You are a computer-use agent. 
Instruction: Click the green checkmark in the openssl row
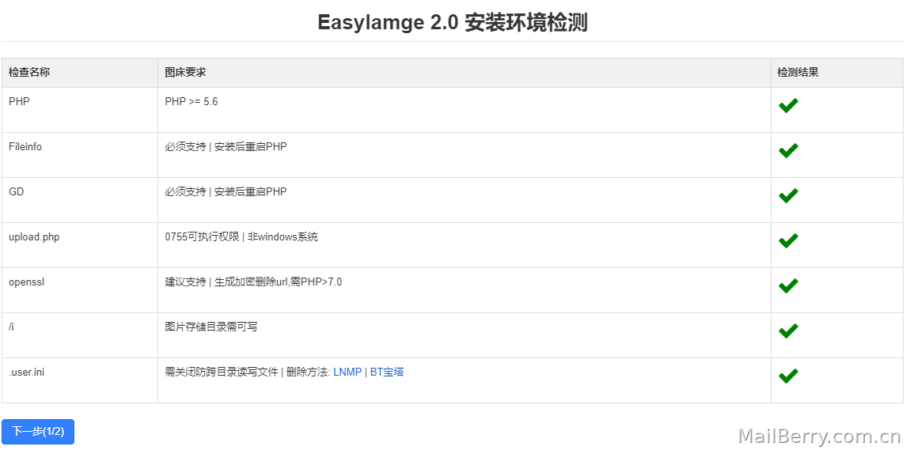point(788,286)
